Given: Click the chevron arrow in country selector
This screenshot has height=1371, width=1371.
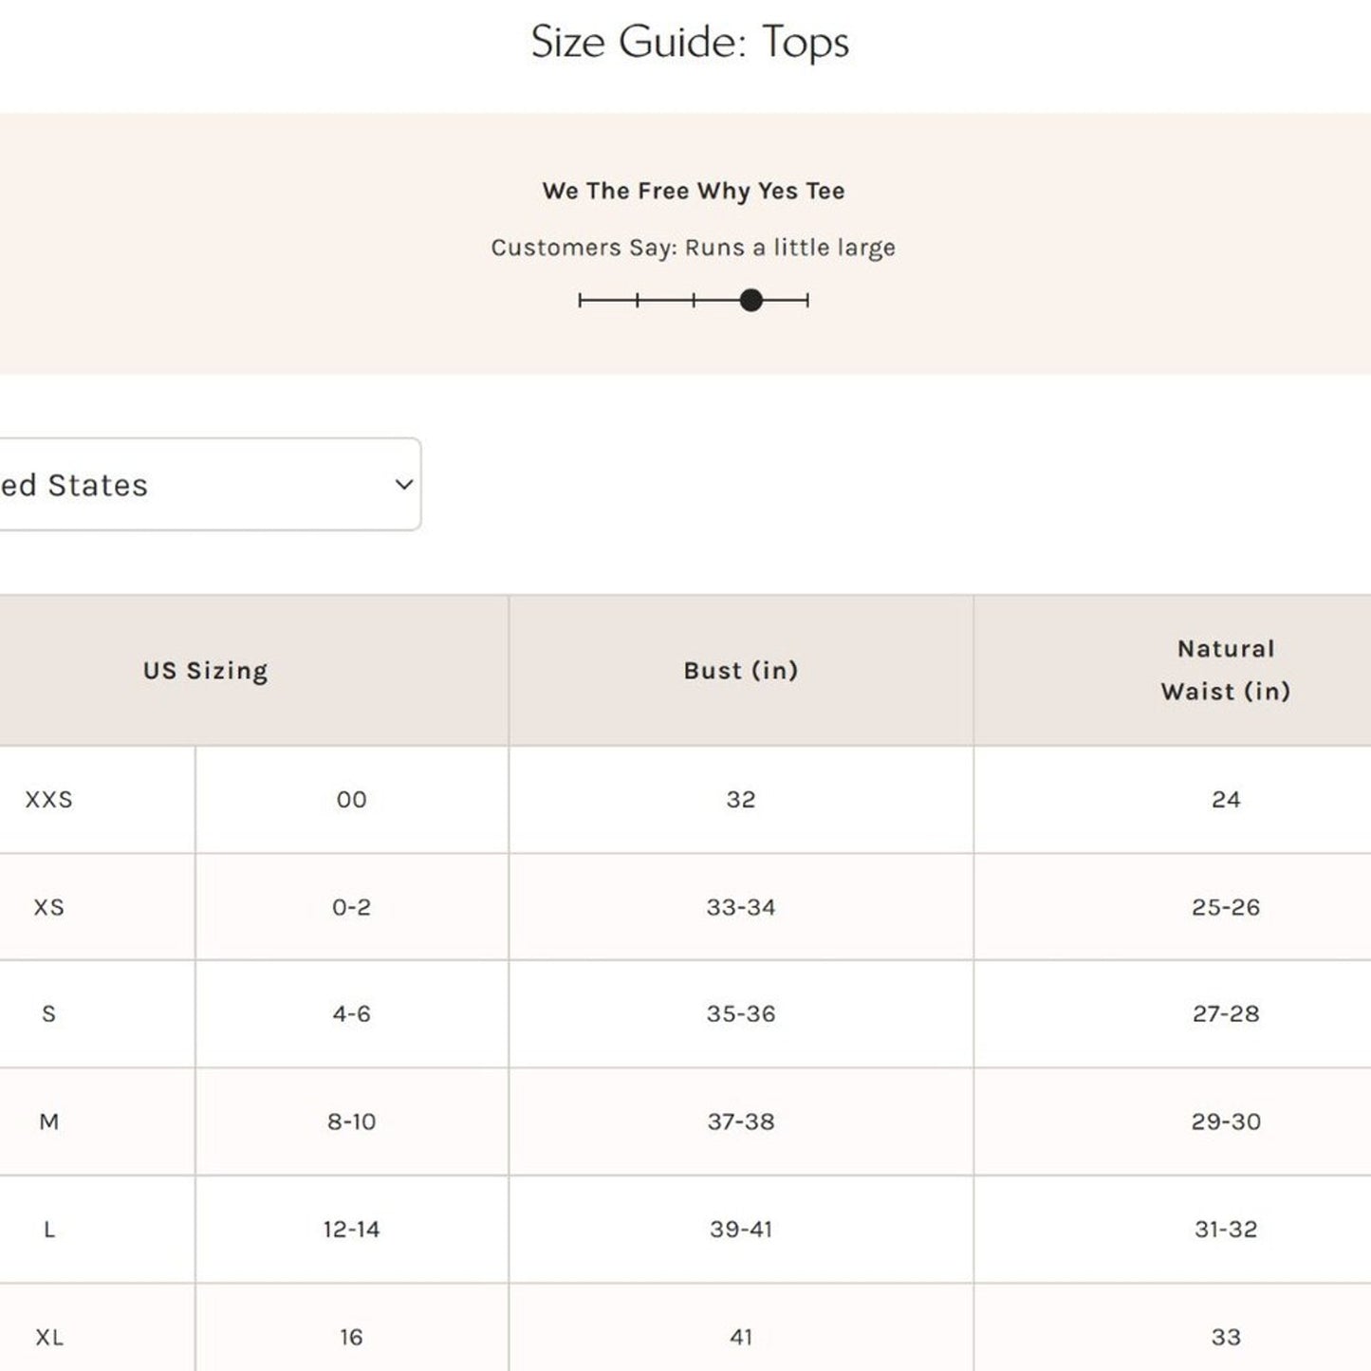Looking at the screenshot, I should [403, 485].
